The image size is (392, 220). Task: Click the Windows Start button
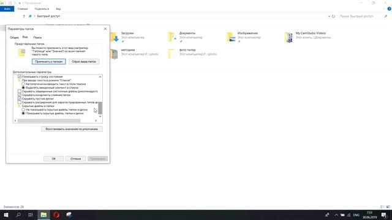point(6,215)
